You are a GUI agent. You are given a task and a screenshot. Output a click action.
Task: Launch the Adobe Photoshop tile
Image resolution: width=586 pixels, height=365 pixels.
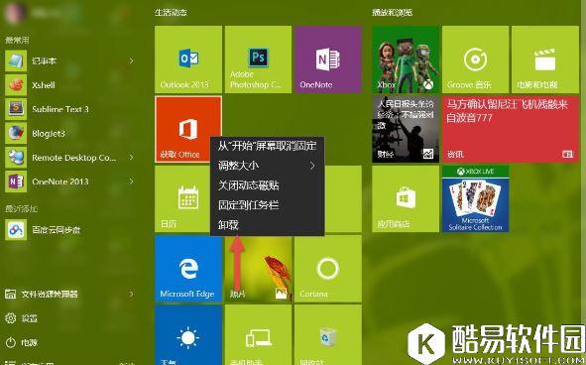pyautogui.click(x=258, y=60)
